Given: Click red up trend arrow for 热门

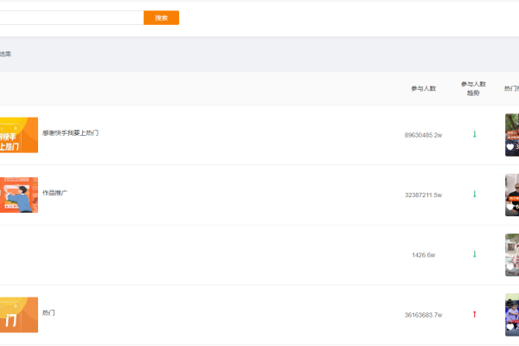Looking at the screenshot, I should 474,314.
